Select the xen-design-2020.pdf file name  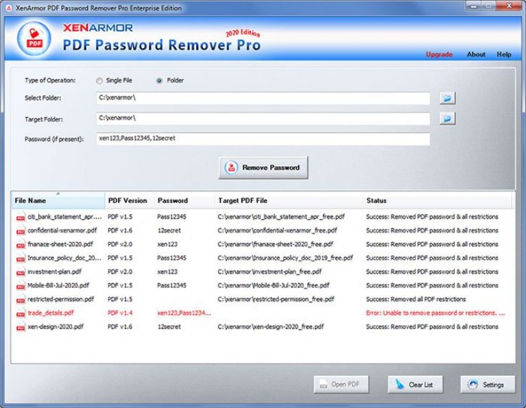pyautogui.click(x=56, y=327)
